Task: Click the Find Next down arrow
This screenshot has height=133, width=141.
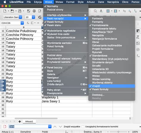Action: [60, 126]
